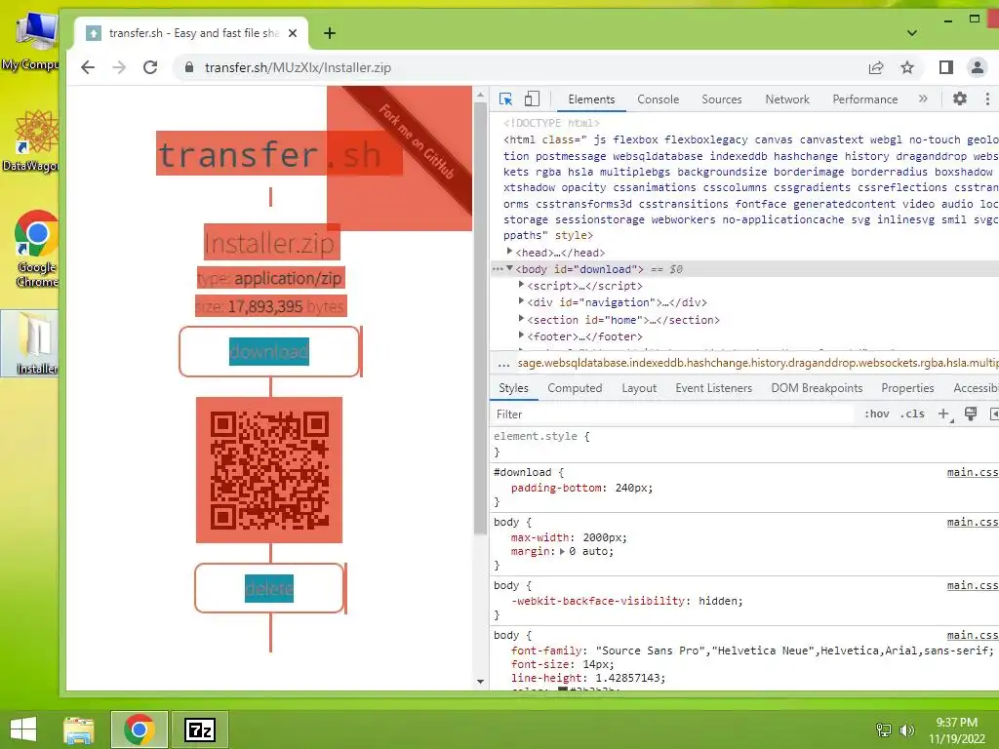Reload the transfer.sh page

[150, 67]
